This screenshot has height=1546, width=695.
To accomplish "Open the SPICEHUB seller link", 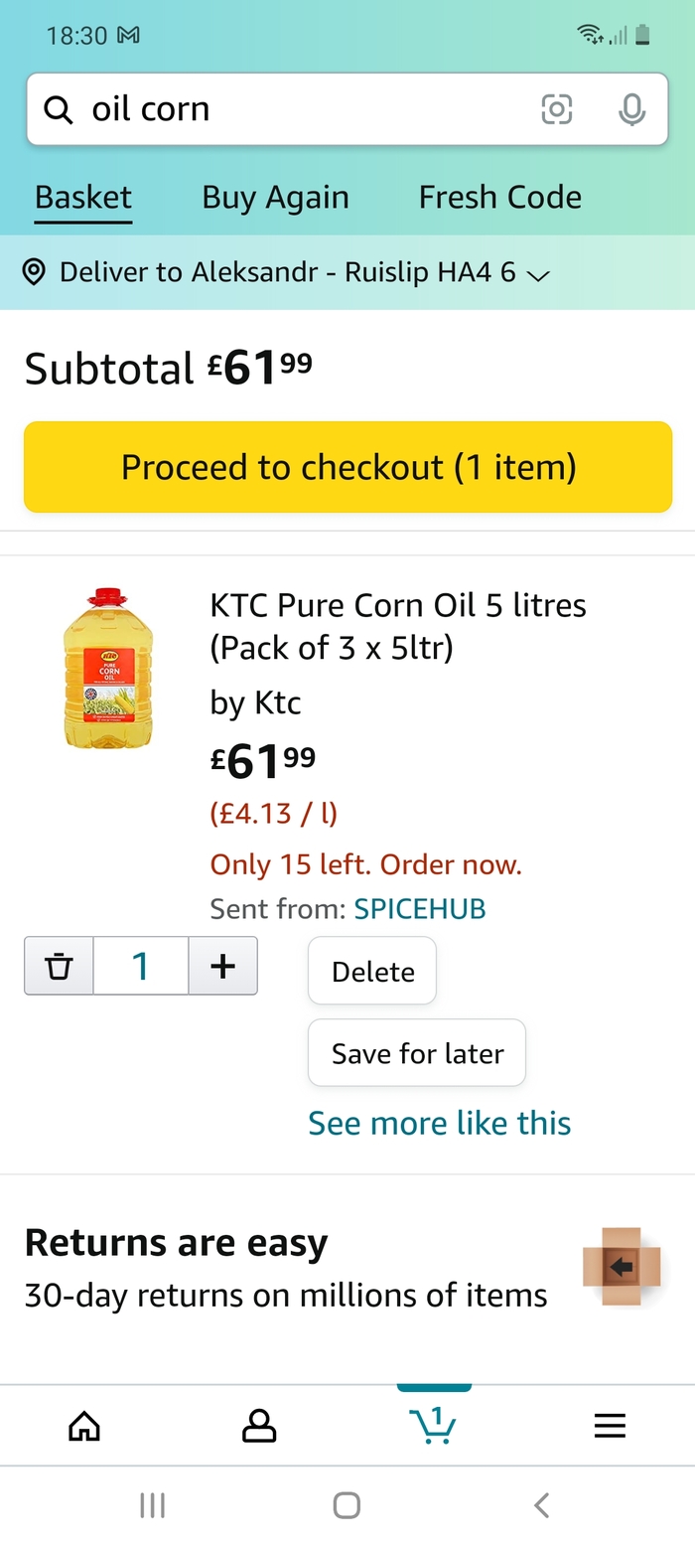I will pyautogui.click(x=420, y=909).
